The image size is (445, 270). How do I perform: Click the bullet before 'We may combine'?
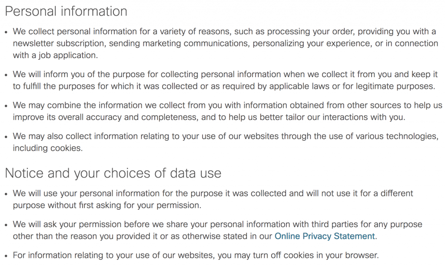7,106
